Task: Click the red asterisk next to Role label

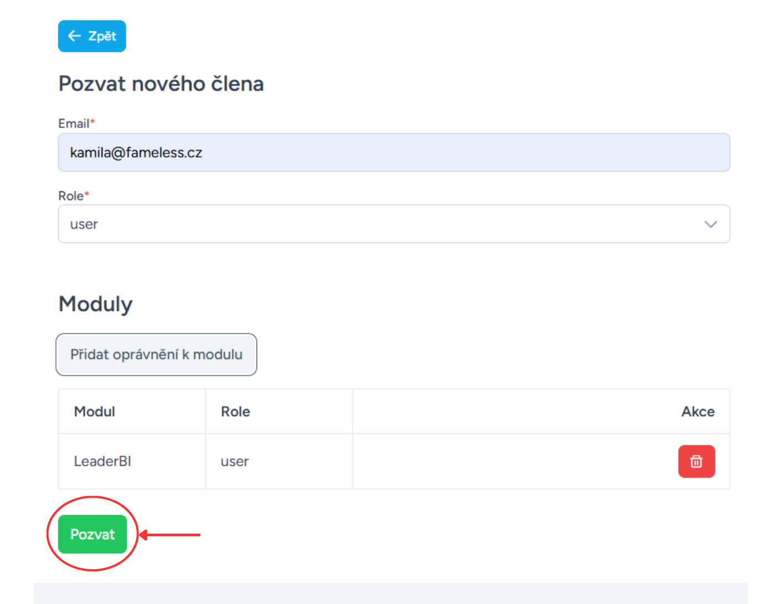Action: (x=87, y=193)
